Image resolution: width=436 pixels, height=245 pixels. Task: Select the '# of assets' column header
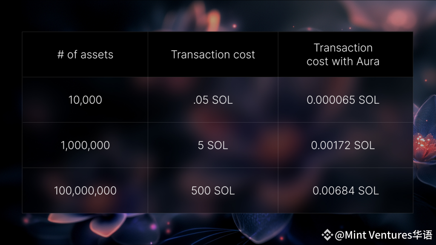pos(85,54)
